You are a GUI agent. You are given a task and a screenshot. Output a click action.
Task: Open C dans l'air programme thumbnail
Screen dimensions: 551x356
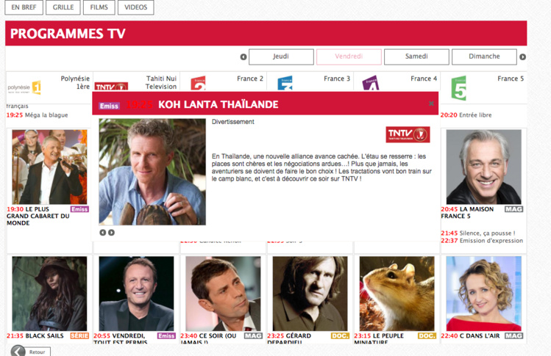(x=483, y=294)
